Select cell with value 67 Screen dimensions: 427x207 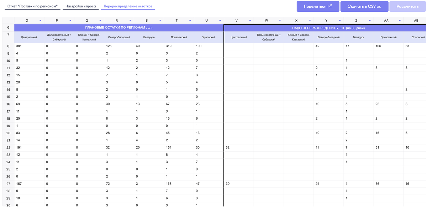pyautogui.click(x=179, y=104)
